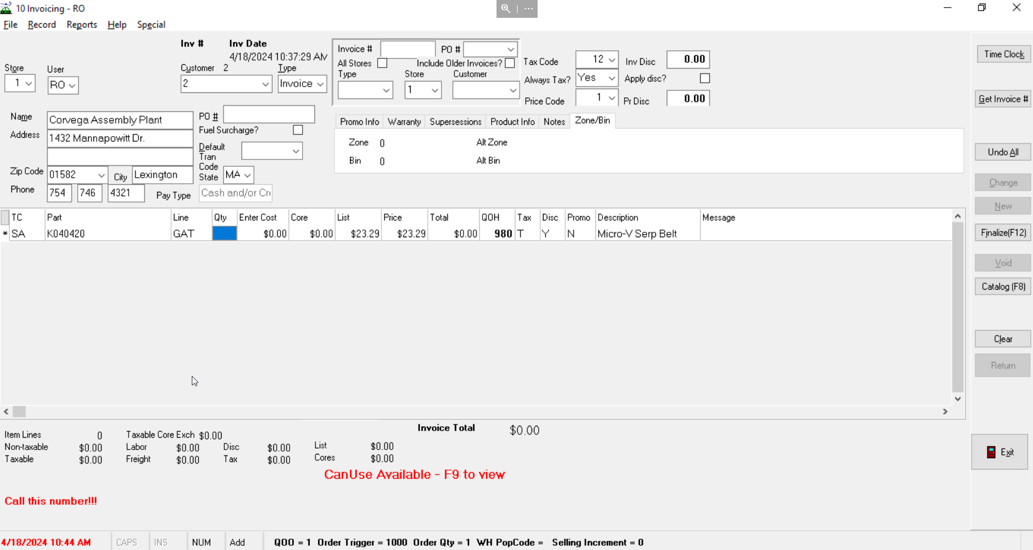
Task: Enable the All Stores checkbox
Action: click(383, 63)
